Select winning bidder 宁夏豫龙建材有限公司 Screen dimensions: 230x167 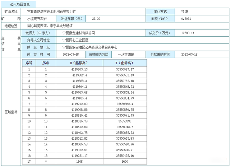click(x=81, y=33)
